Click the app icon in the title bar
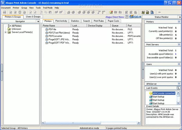Viewport: 182px width, 130px height. (x=3, y=3)
